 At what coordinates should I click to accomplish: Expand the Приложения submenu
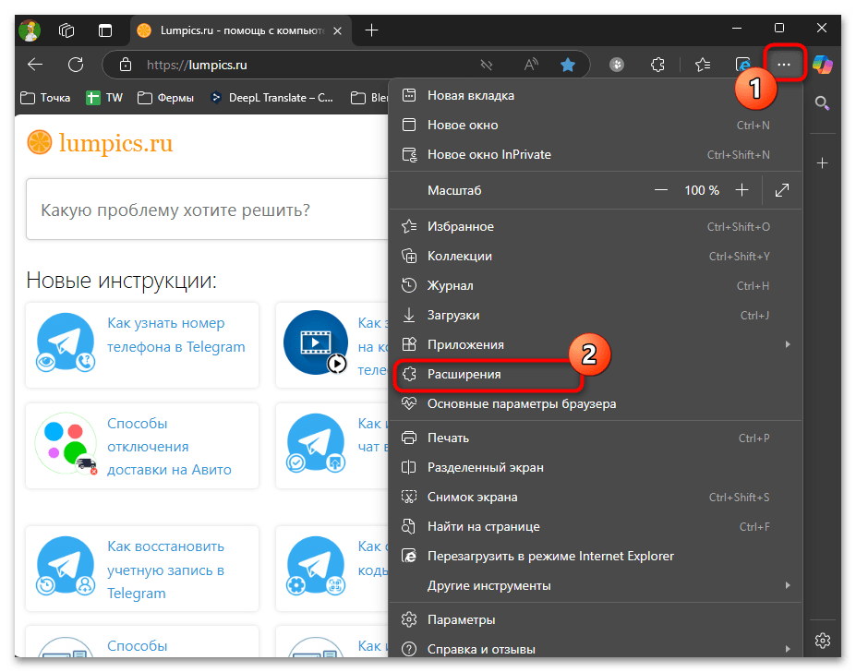(x=596, y=344)
